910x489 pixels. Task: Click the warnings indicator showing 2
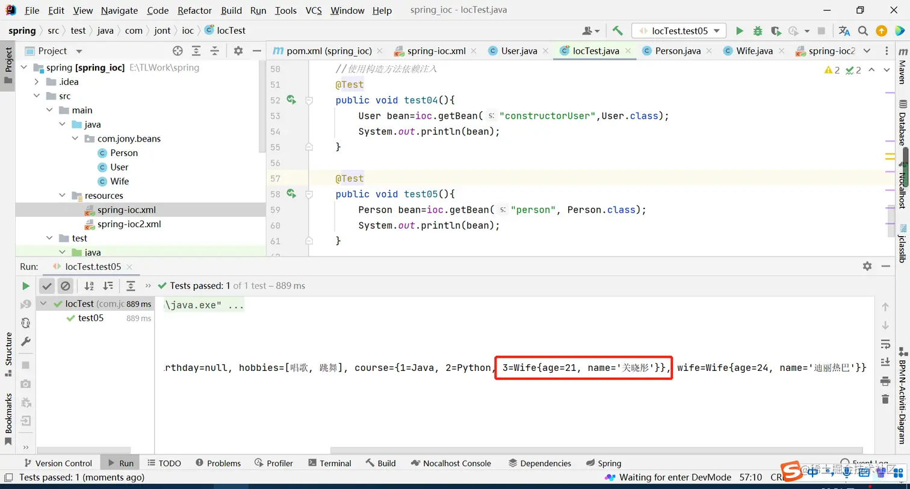pos(832,70)
